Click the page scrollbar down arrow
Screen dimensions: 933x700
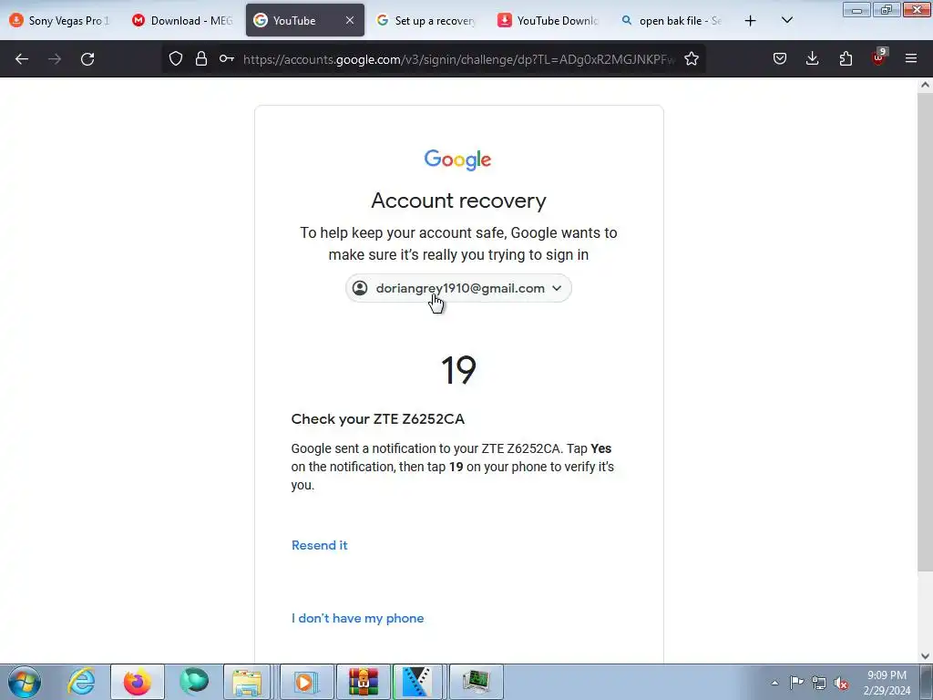point(925,656)
